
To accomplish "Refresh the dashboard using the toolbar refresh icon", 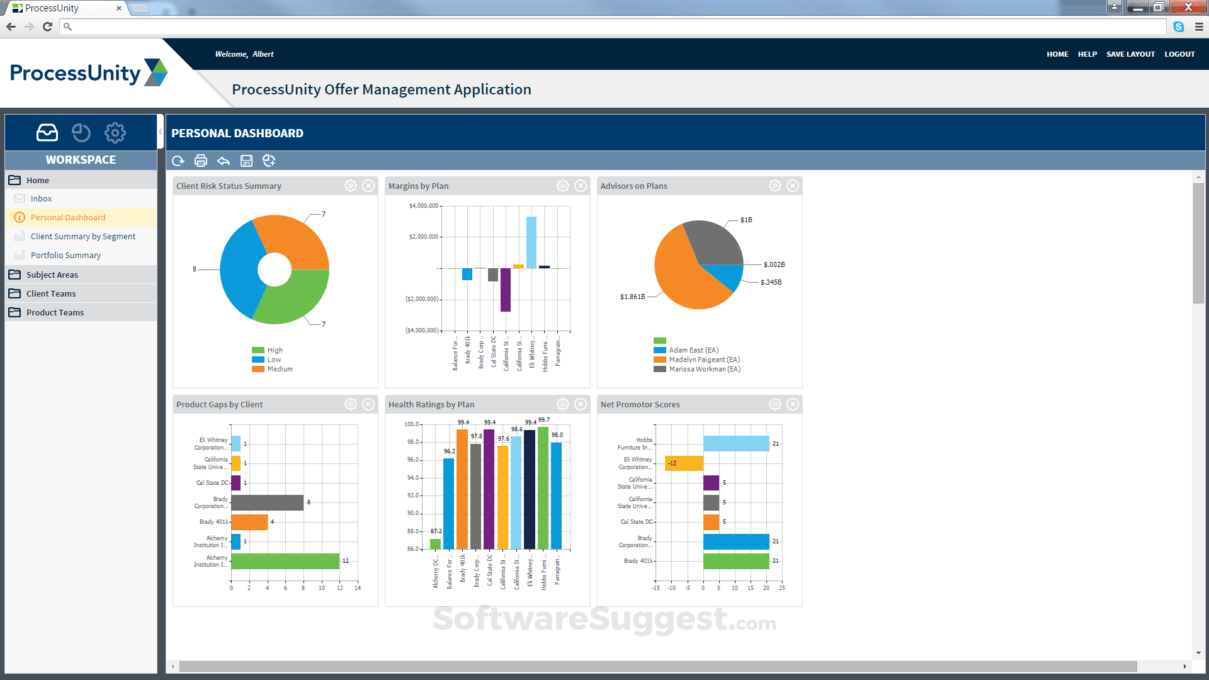I will pos(178,161).
